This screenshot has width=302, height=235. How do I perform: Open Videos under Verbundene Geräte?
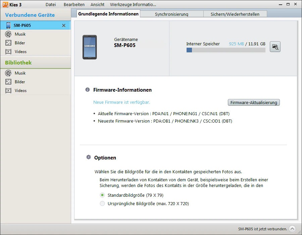(x=20, y=52)
